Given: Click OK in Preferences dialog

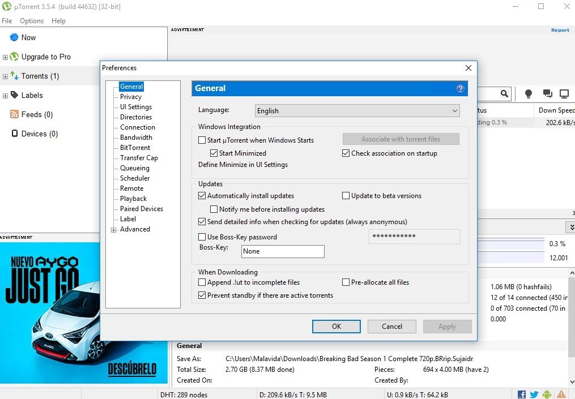Looking at the screenshot, I should [x=337, y=327].
